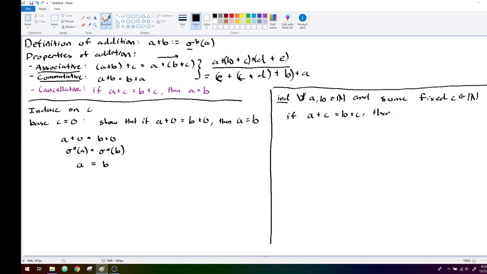Screen dimensions: 487x274
Task: Click the Paste clipboard icon
Action: tap(28, 18)
